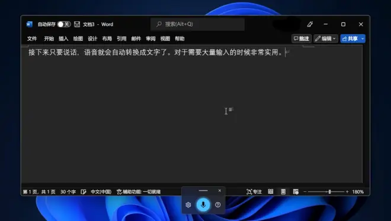Click the 180% zoom level
Viewport: 391px width, 221px height.
click(358, 191)
